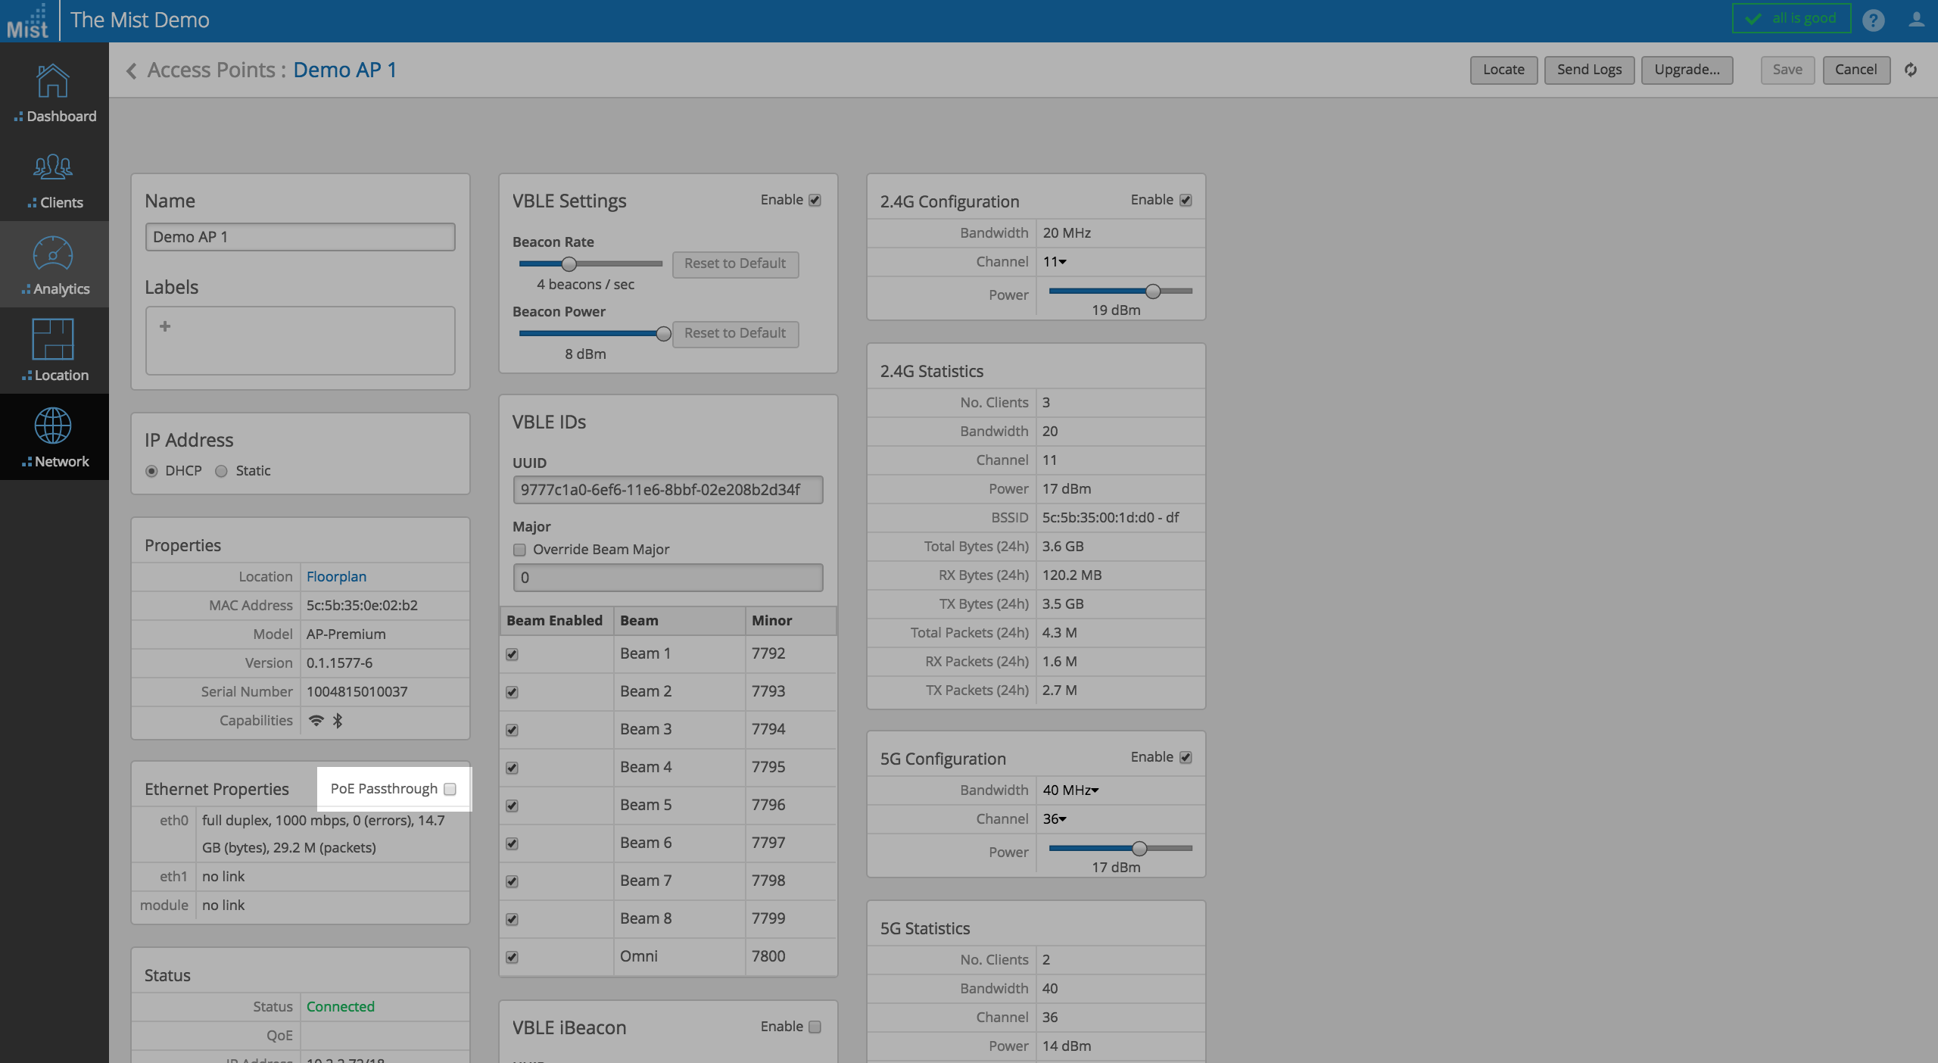Click the Send Logs button

tap(1589, 70)
